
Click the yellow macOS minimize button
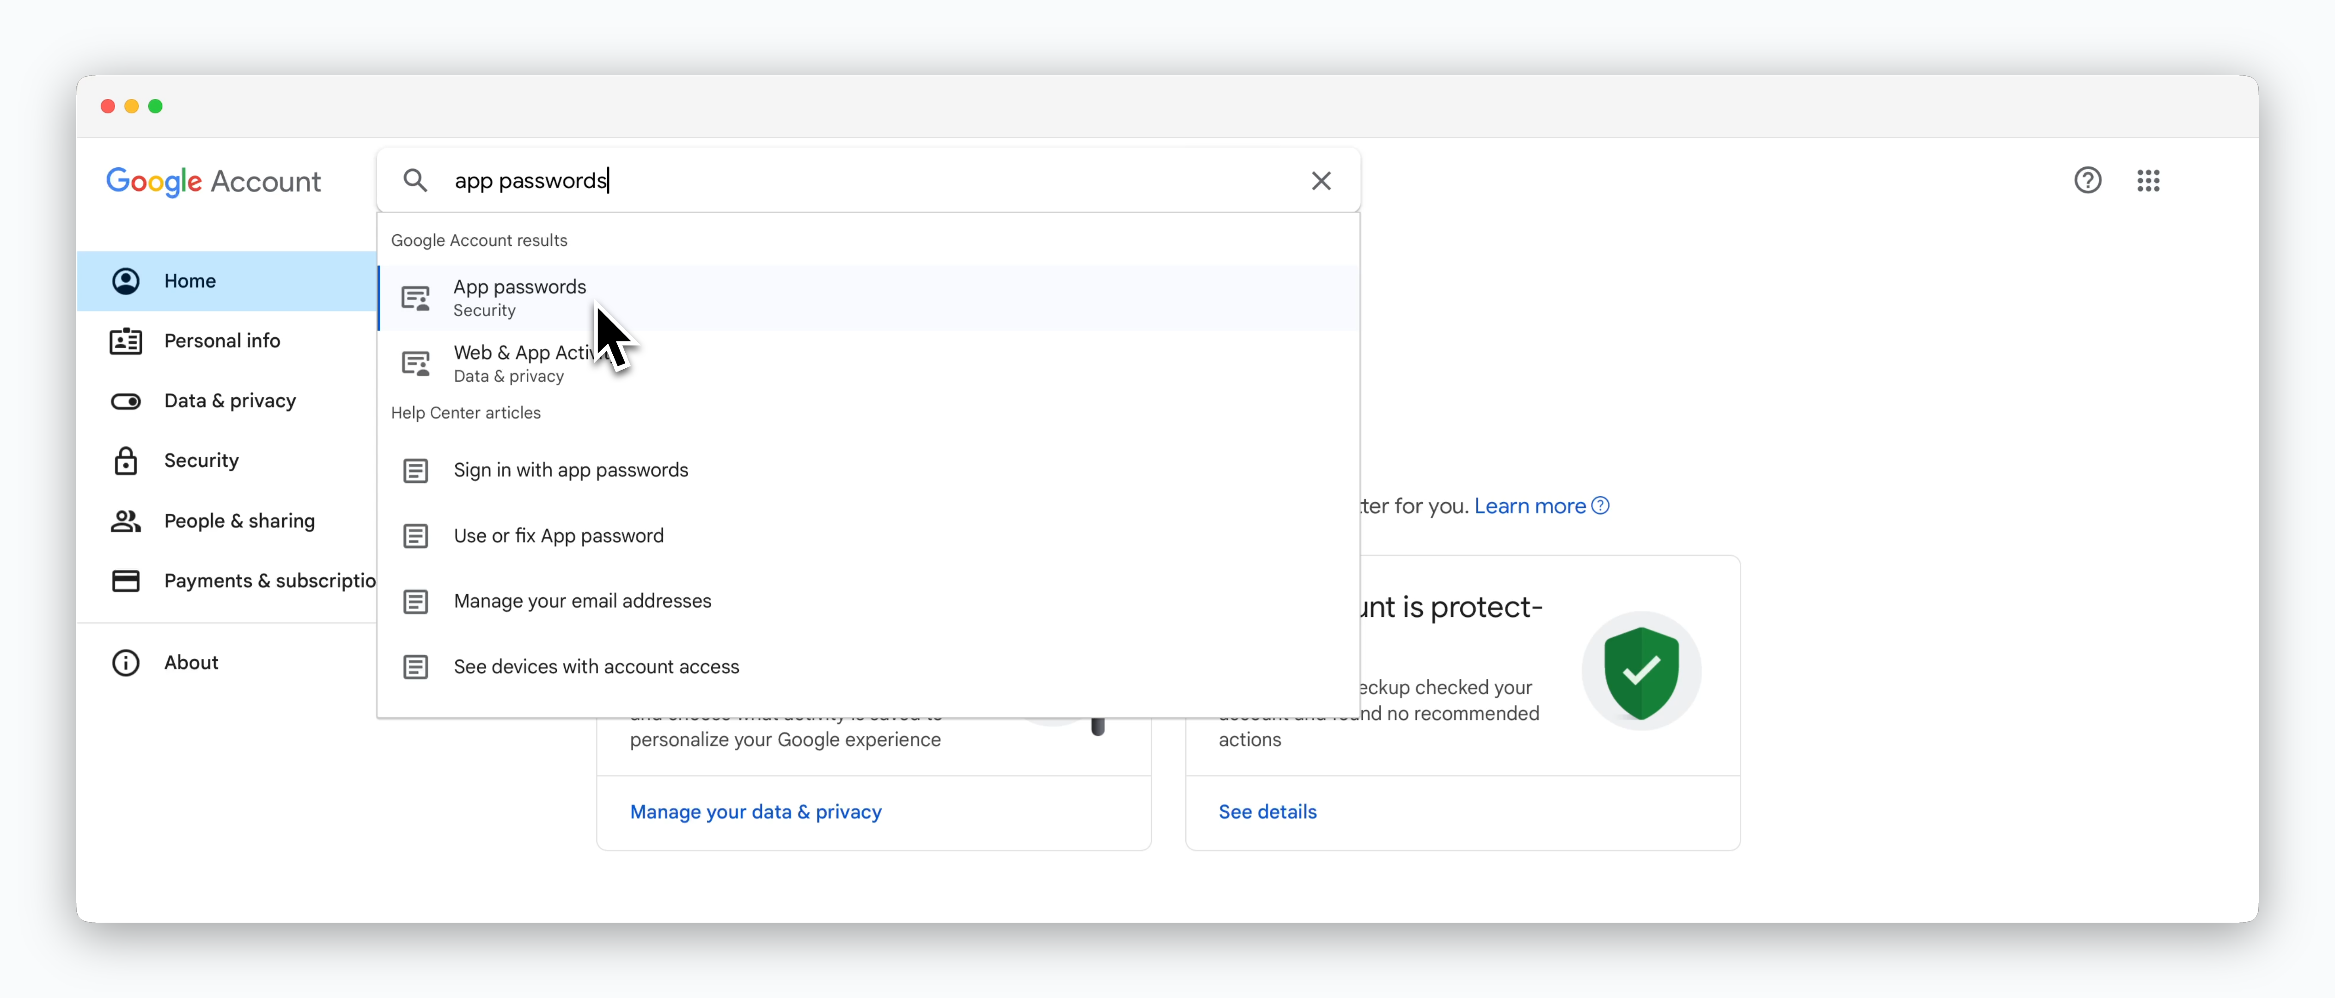pos(131,106)
